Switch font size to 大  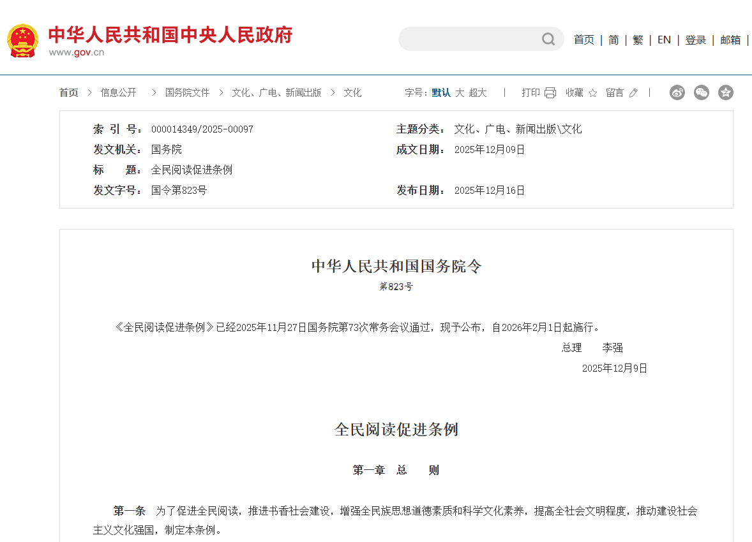click(x=460, y=93)
